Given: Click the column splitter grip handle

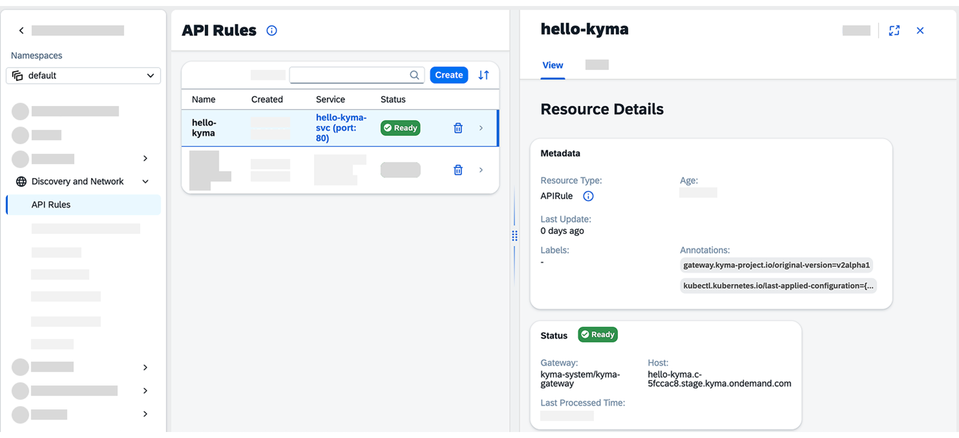Looking at the screenshot, I should (514, 236).
